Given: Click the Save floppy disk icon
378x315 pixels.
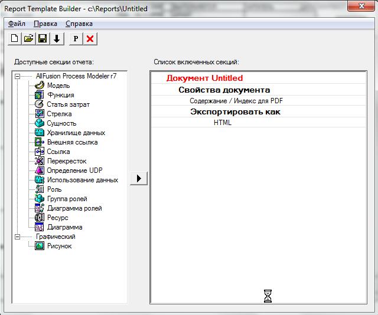Looking at the screenshot, I should 43,38.
